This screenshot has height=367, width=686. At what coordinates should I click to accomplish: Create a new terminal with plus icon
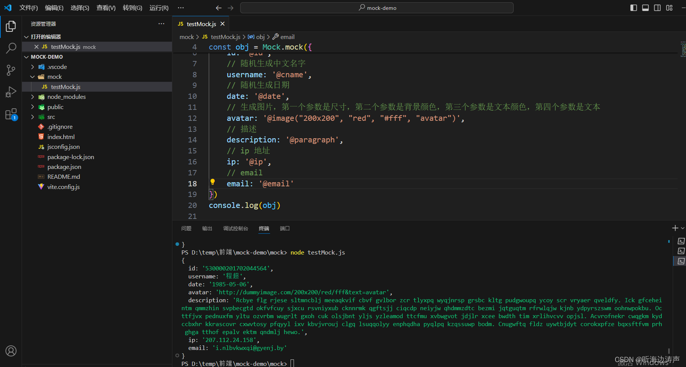coord(675,228)
